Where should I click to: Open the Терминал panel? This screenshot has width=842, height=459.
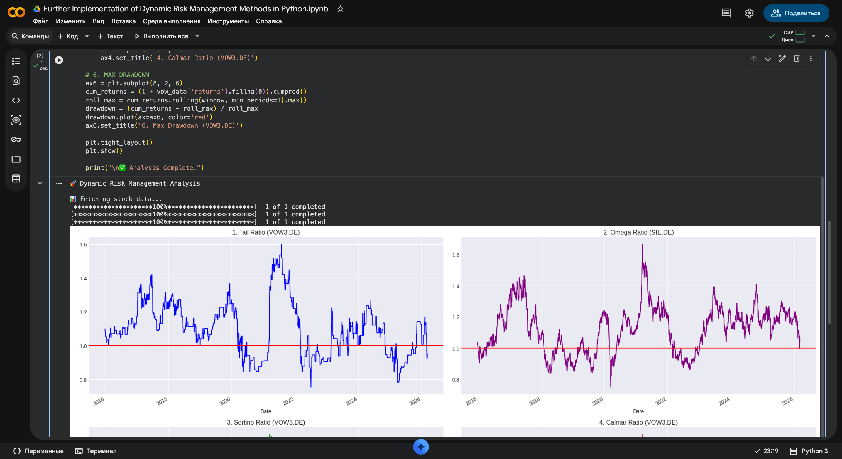[x=96, y=451]
